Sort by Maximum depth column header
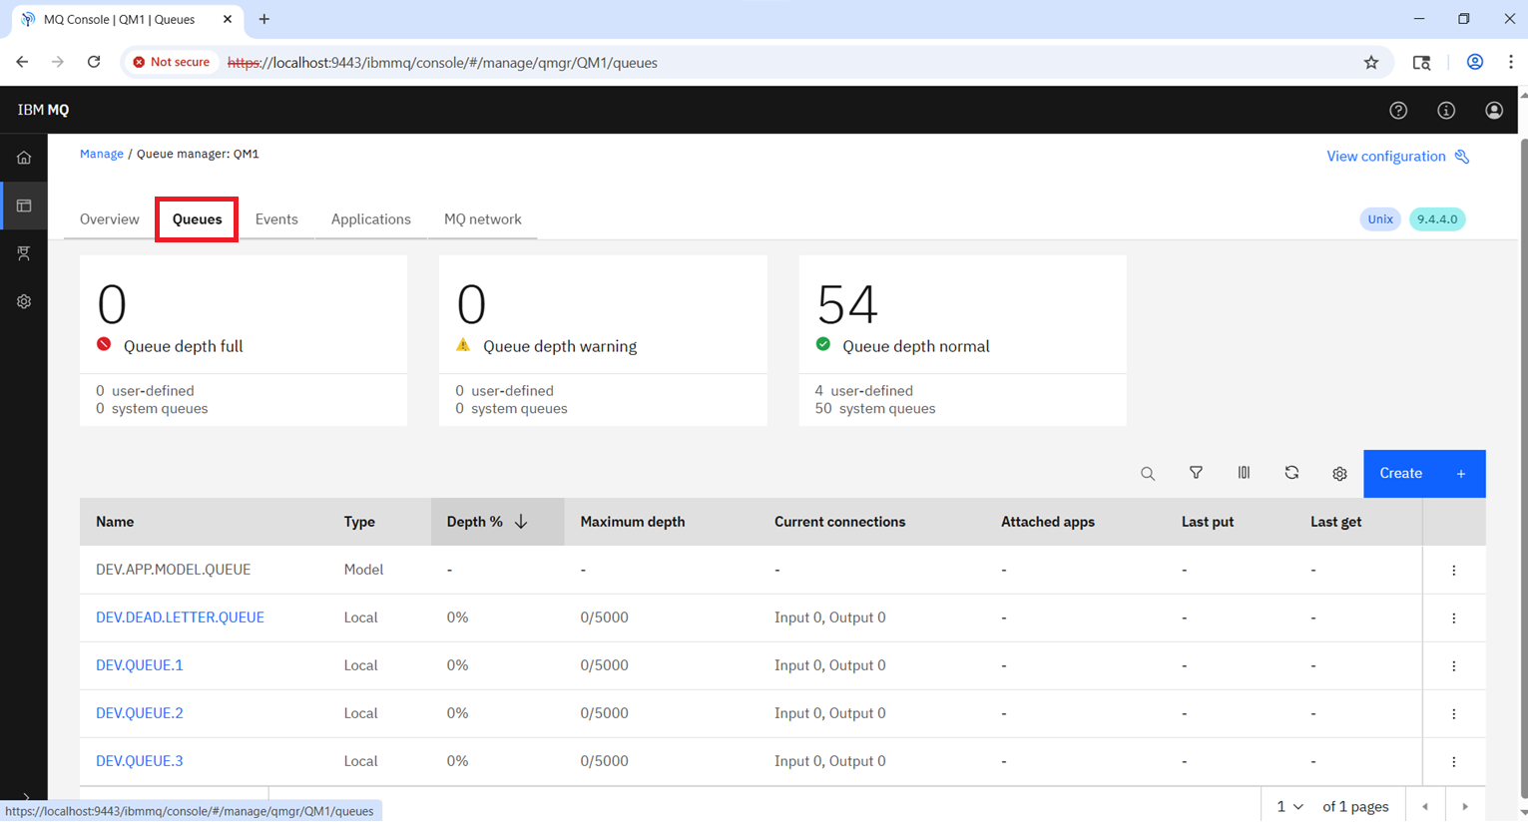The height and width of the screenshot is (822, 1528). (x=633, y=522)
